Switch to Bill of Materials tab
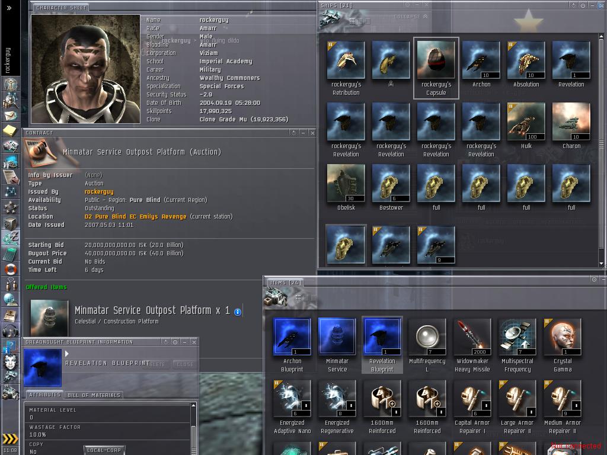607x455 pixels. click(x=94, y=395)
